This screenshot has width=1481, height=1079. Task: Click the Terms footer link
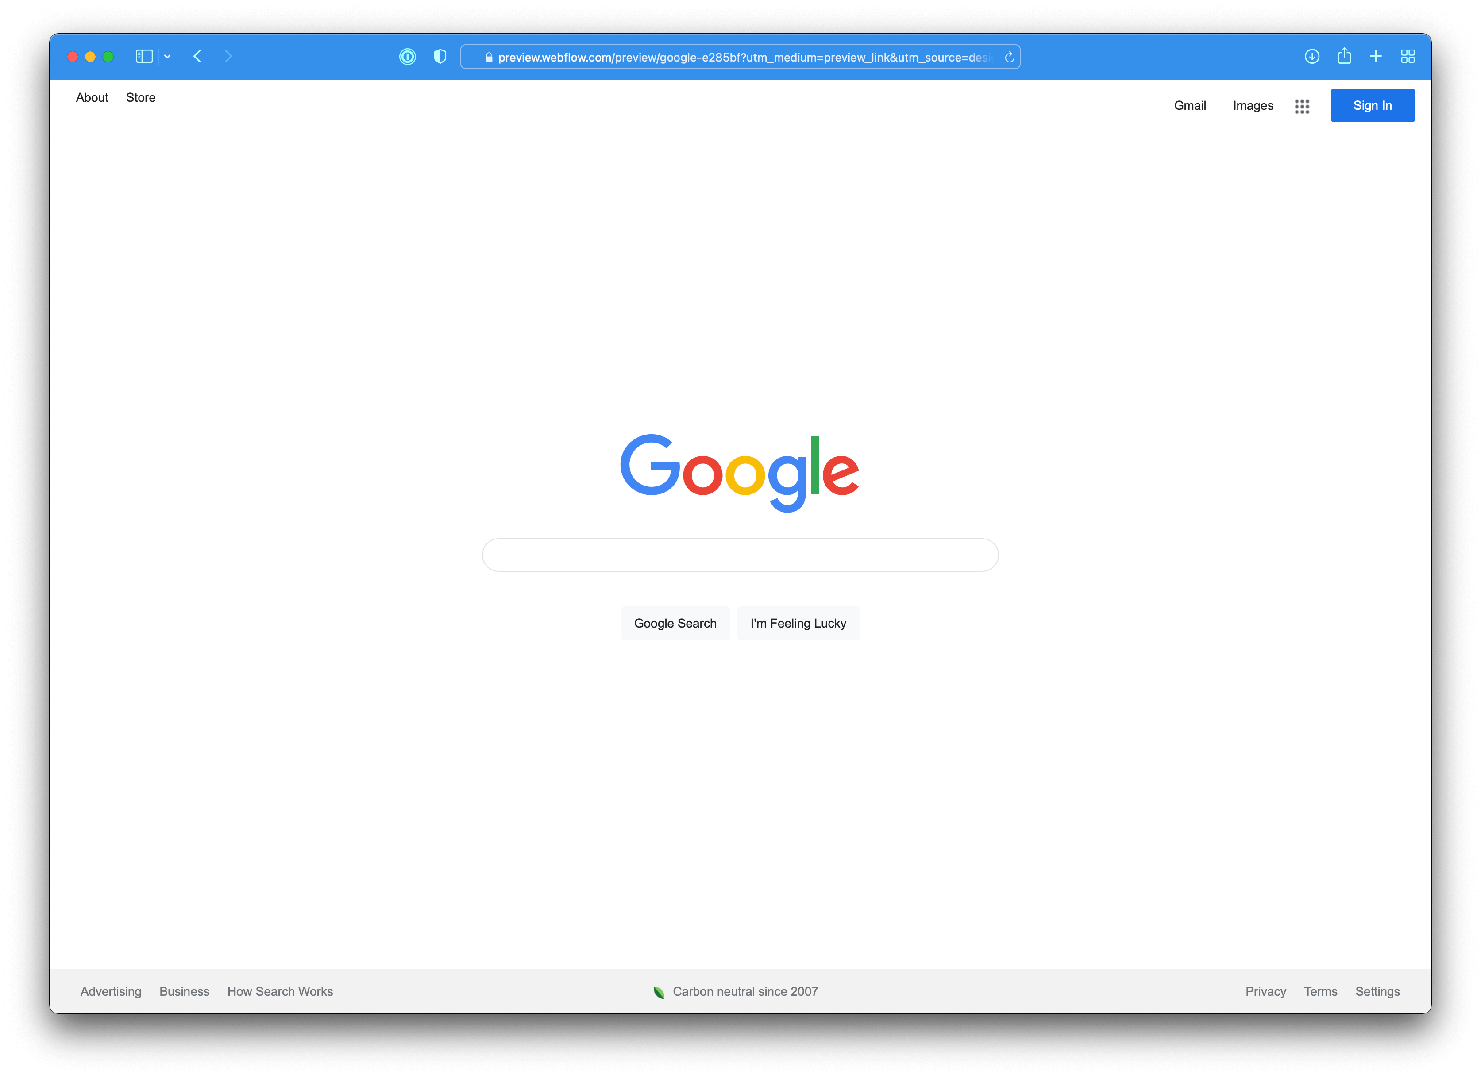pyautogui.click(x=1320, y=990)
